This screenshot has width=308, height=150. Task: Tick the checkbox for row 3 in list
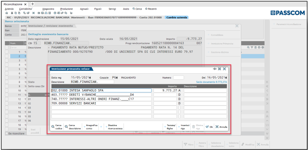[7, 60]
